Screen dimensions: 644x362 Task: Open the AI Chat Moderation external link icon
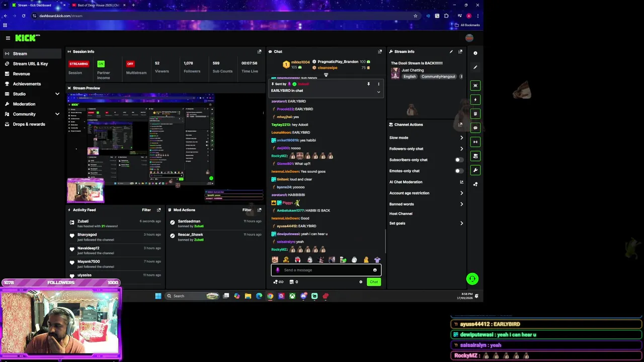(461, 182)
